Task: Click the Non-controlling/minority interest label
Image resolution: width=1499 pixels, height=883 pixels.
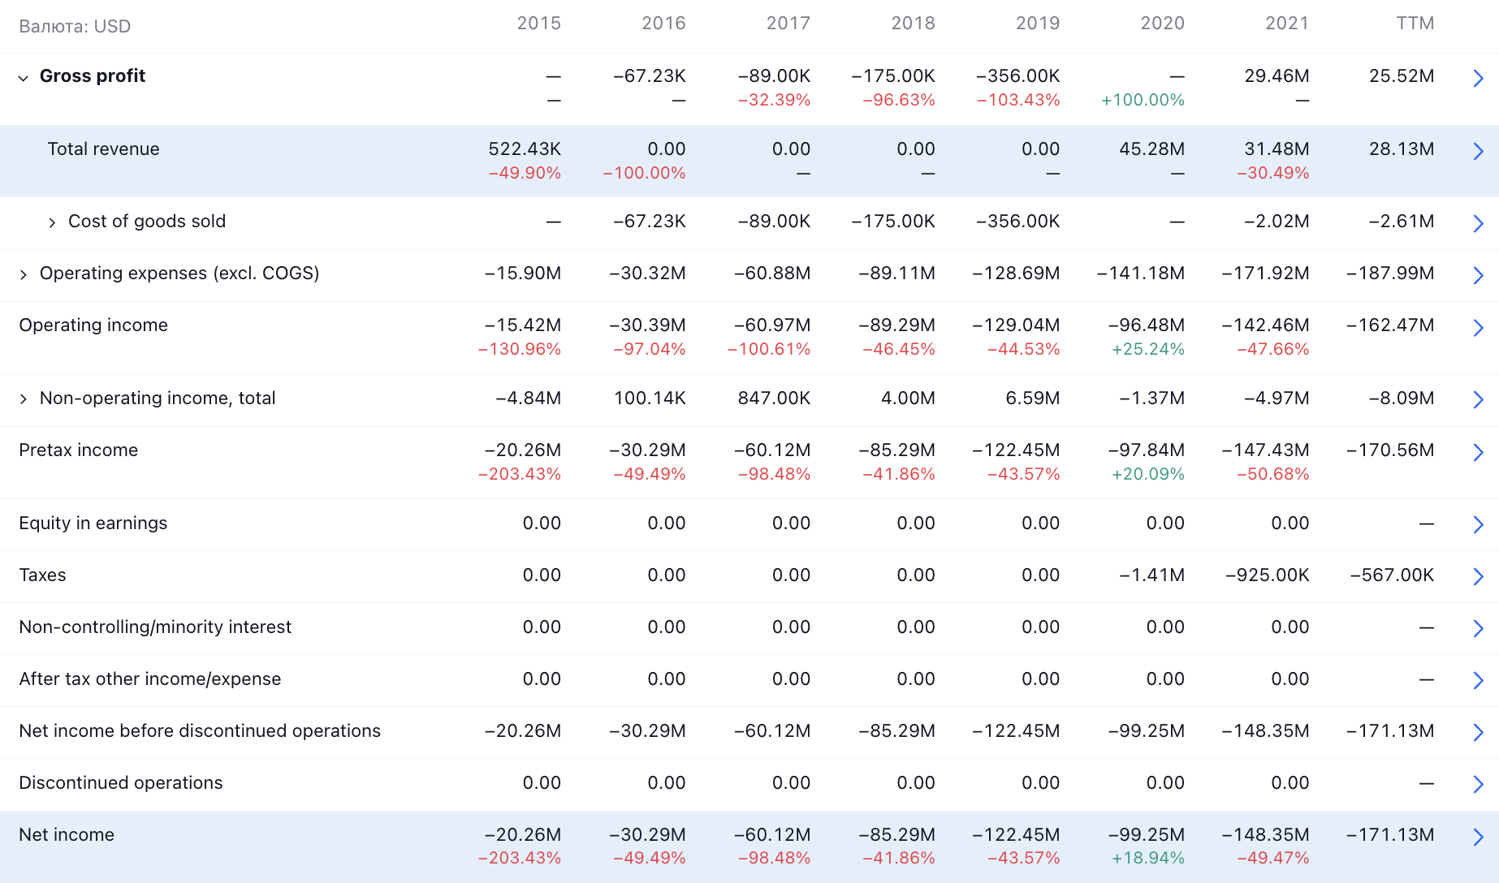Action: pyautogui.click(x=155, y=627)
